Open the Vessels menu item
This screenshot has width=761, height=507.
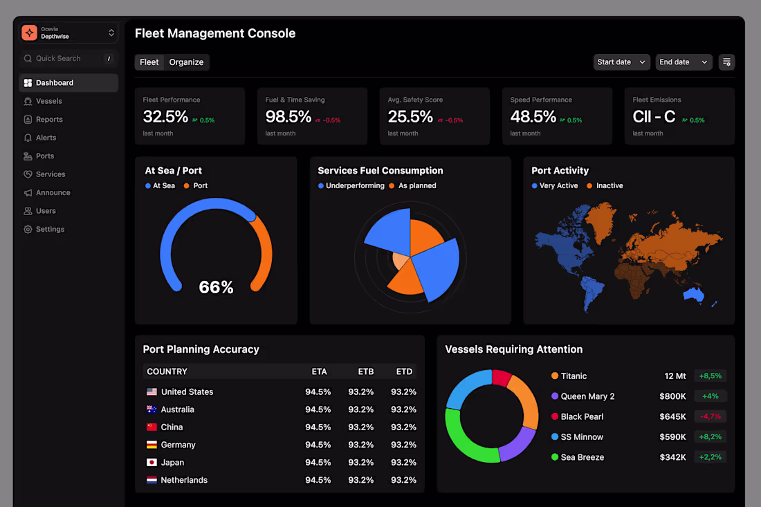[68, 101]
